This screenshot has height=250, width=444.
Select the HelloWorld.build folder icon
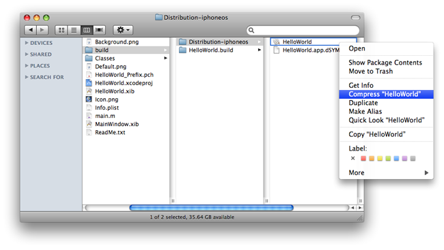coord(182,50)
